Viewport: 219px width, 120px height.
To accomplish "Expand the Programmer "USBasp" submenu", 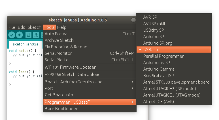I will [90, 102].
